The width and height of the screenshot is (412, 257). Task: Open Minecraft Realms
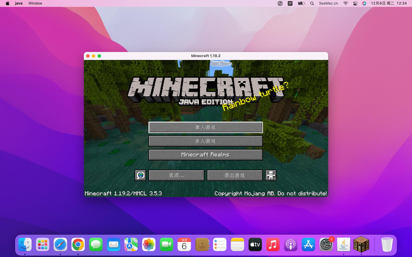(205, 155)
